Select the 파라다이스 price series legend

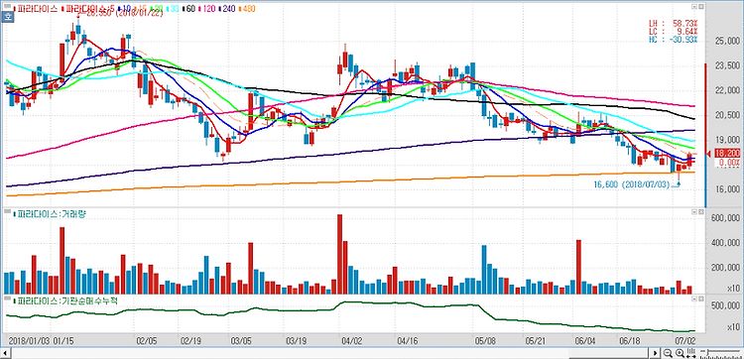36,9
